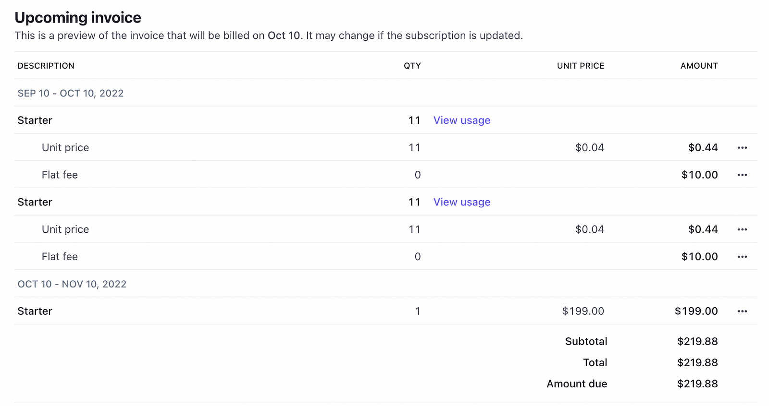The height and width of the screenshot is (406, 769).
Task: Click the QTY column header
Action: coord(412,66)
